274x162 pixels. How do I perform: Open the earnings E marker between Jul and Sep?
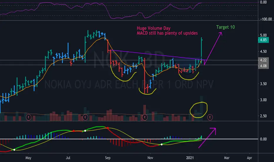85,117
